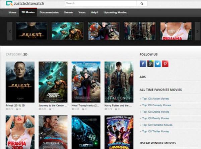The height and width of the screenshot is (149, 201).
Task: Click the Justclicktowatch logo icon
Action: [x=9, y=3]
